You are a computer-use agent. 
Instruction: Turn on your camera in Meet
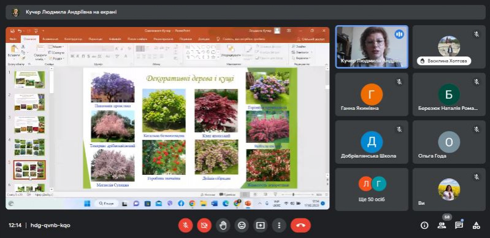point(204,225)
